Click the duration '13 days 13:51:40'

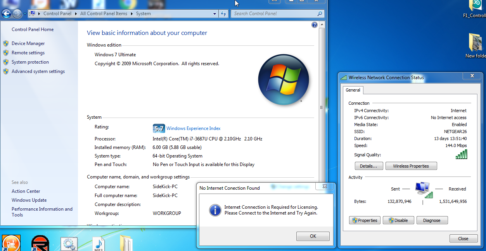point(450,138)
